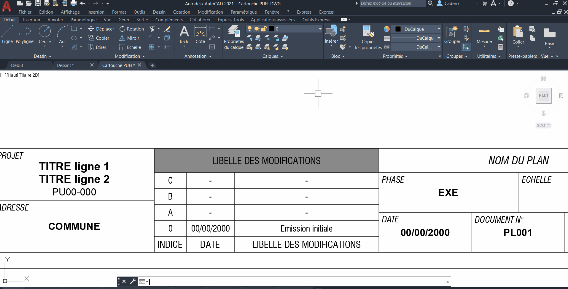Toggle the layer lock padlock icon

pyautogui.click(x=264, y=29)
